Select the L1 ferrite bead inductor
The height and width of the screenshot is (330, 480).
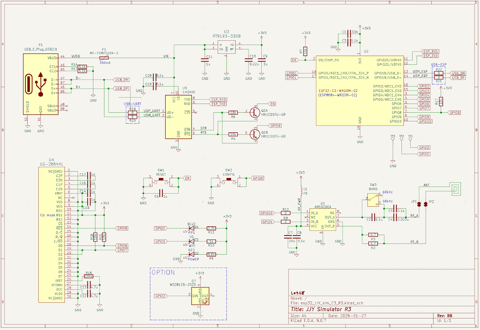pos(301,191)
